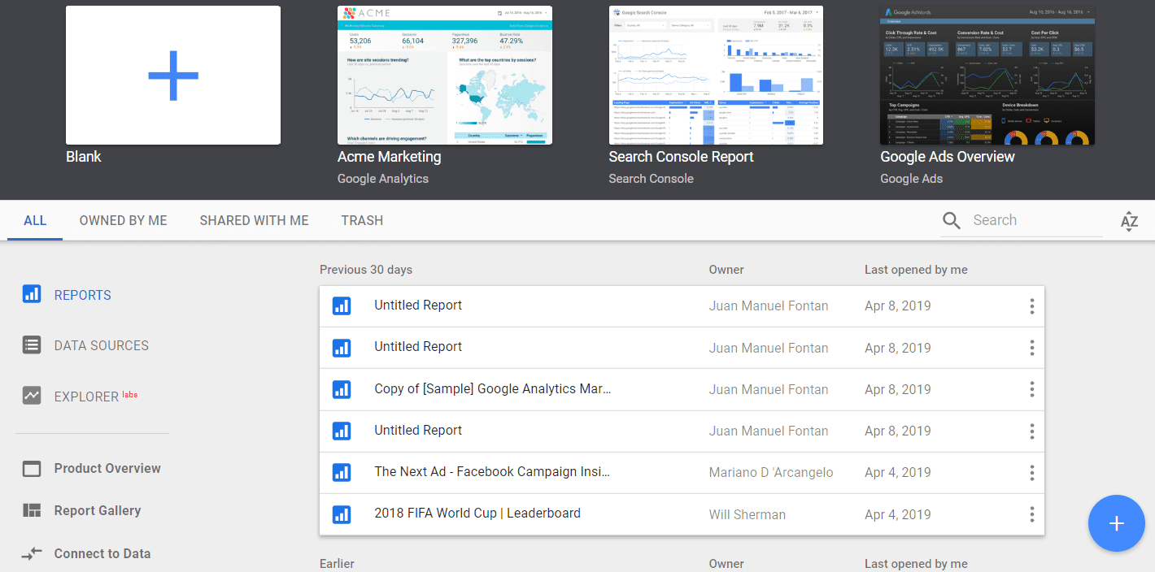The width and height of the screenshot is (1155, 572).
Task: Focus the Search input field
Action: tap(1037, 220)
